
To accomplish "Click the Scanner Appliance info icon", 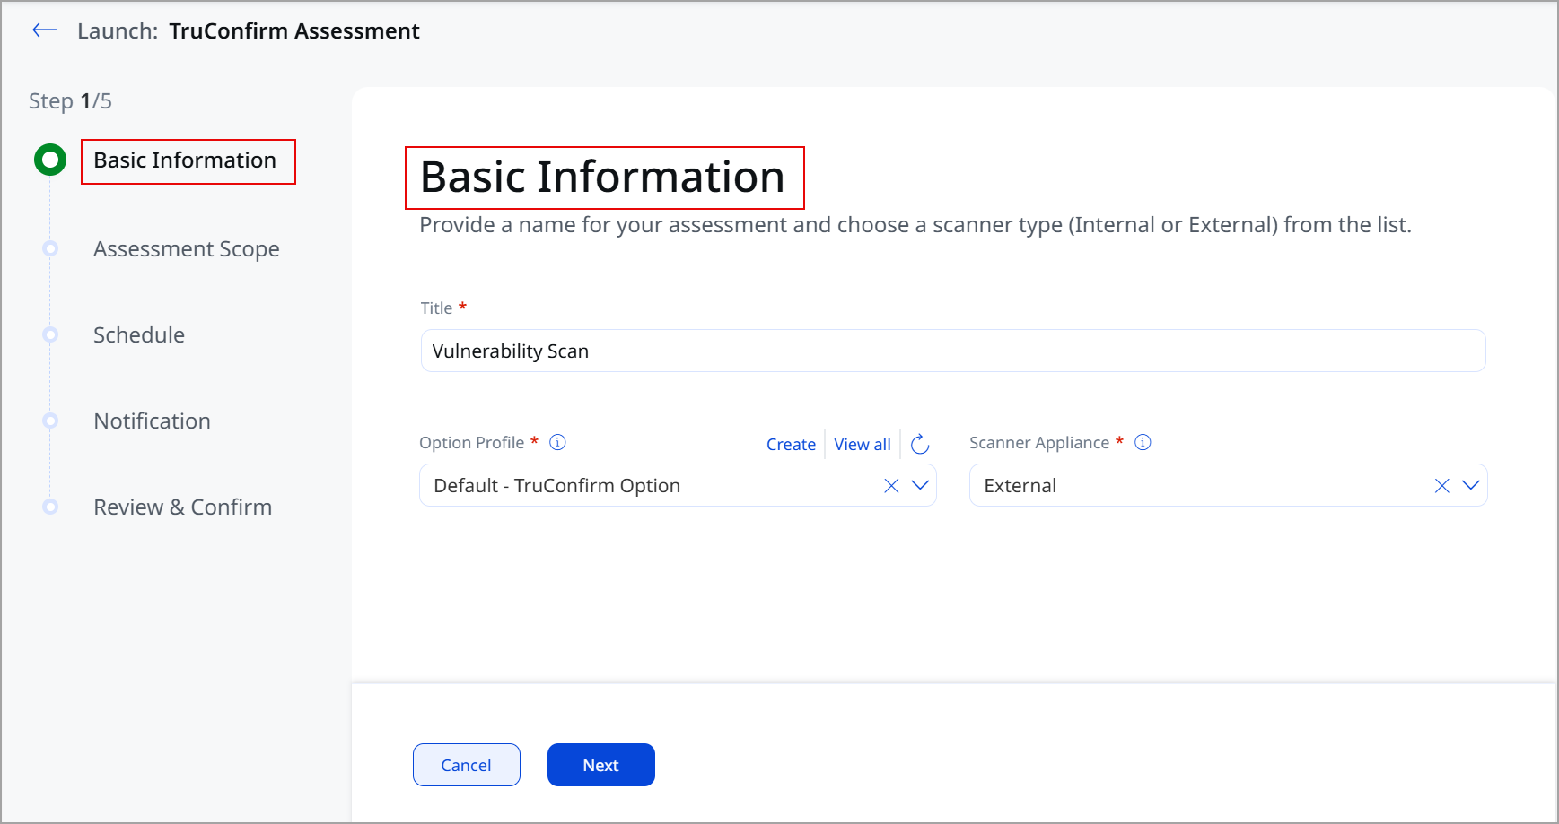I will pyautogui.click(x=1143, y=442).
